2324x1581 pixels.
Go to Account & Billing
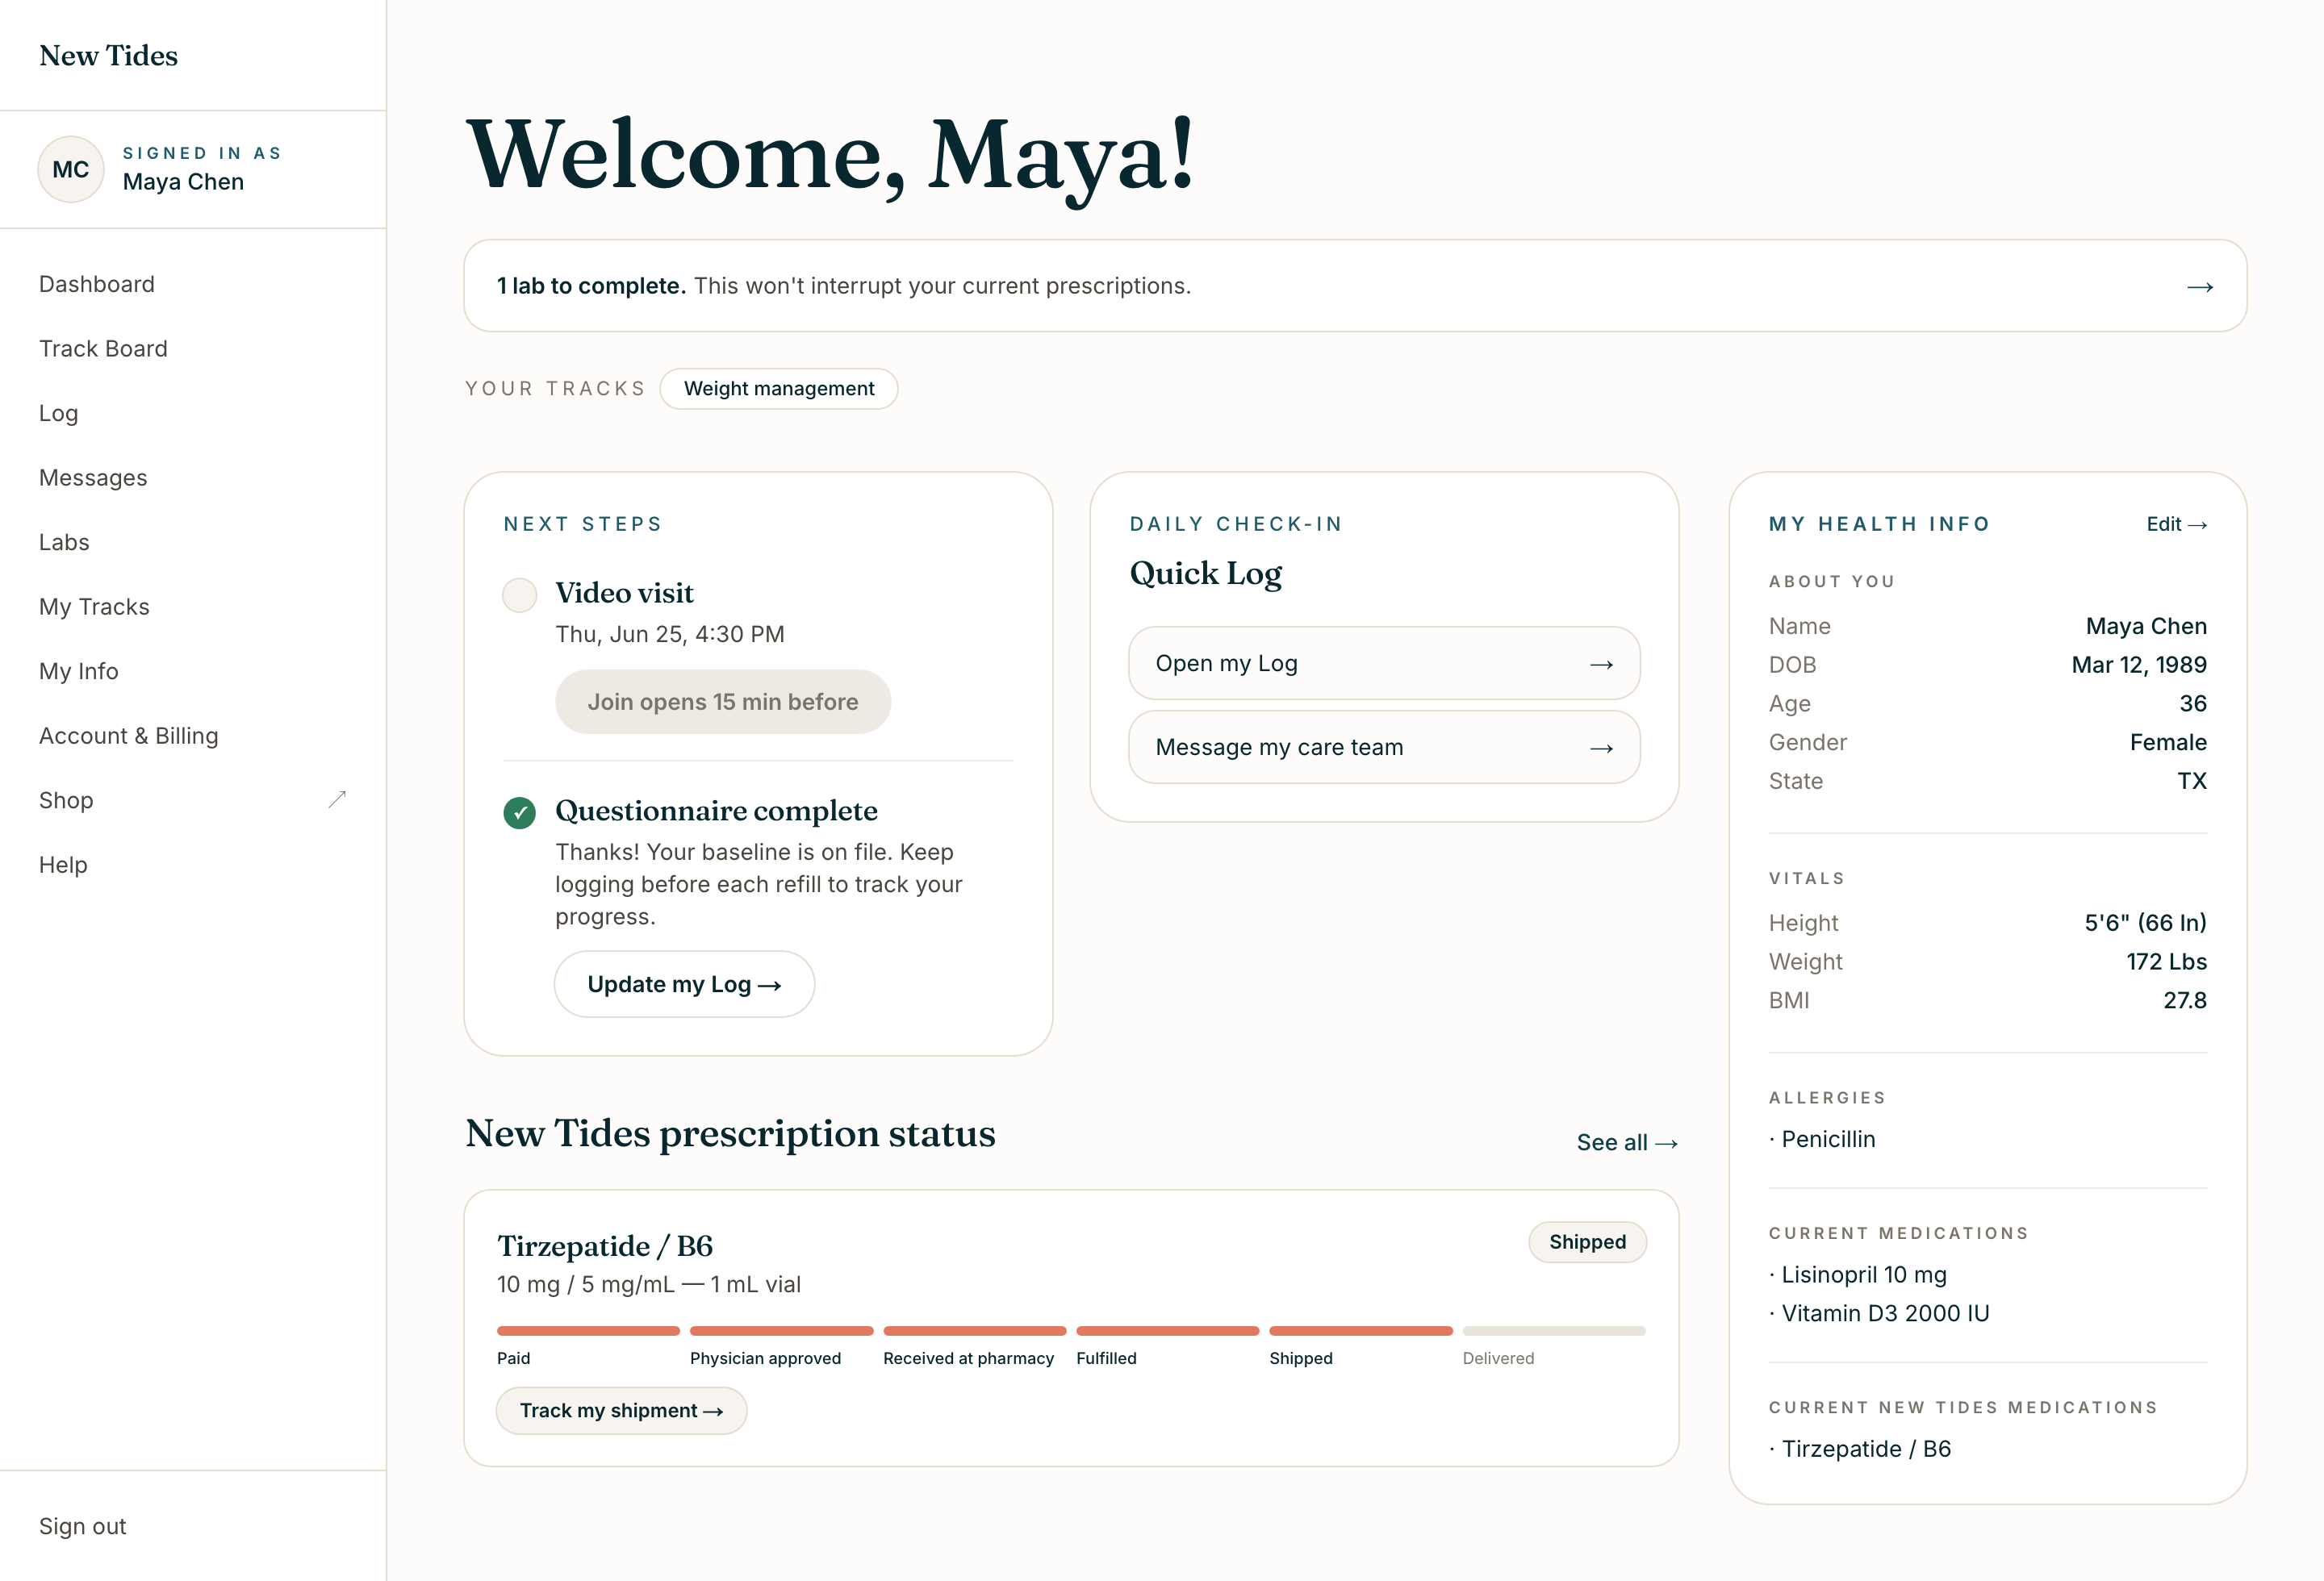point(129,736)
